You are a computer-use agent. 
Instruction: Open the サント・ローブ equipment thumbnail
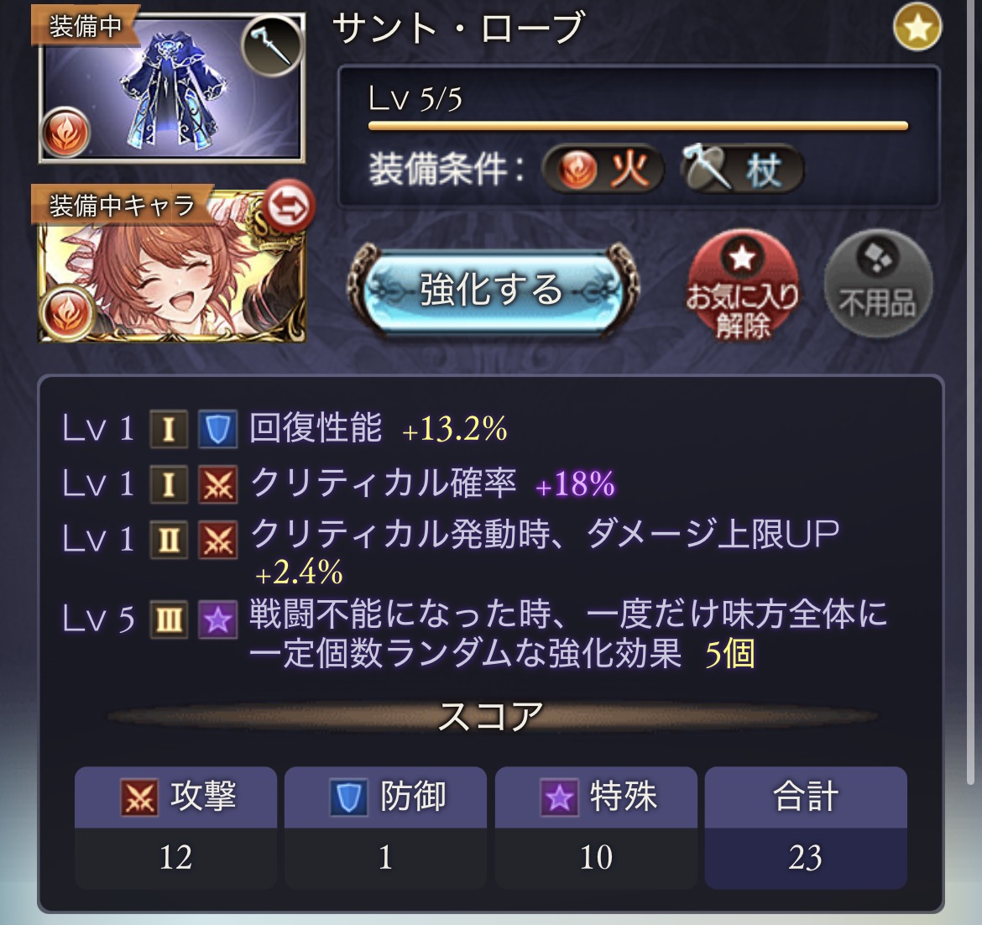coord(172,87)
